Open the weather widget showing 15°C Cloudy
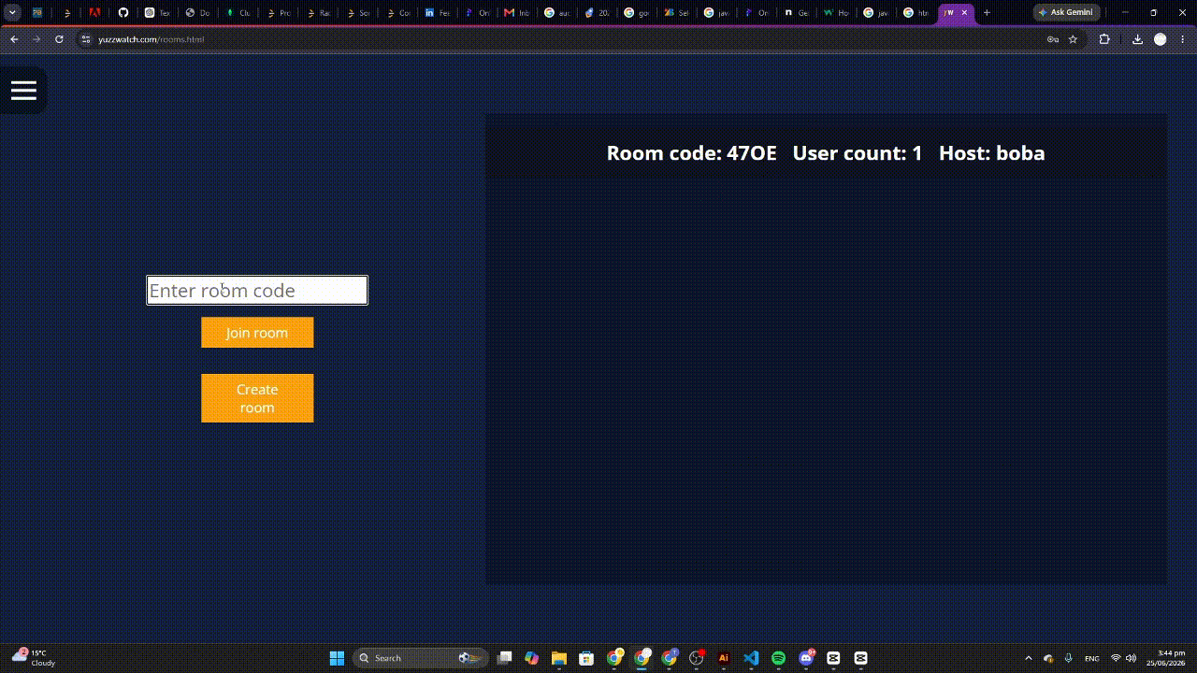1197x673 pixels. click(34, 658)
